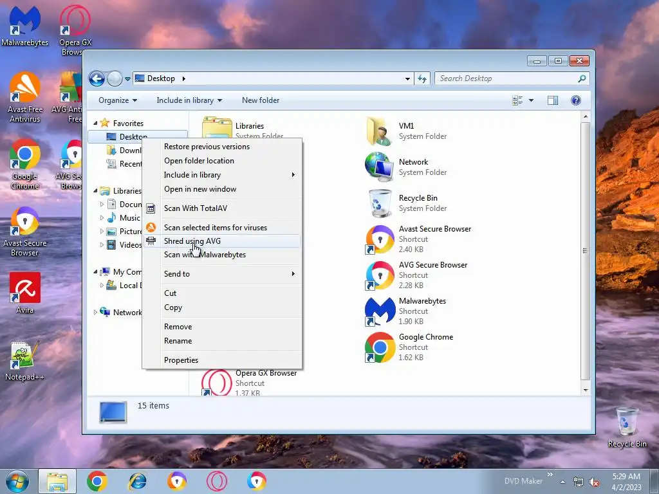Image resolution: width=659 pixels, height=494 pixels.
Task: Click the scroll down arrow of file list
Action: [x=586, y=390]
